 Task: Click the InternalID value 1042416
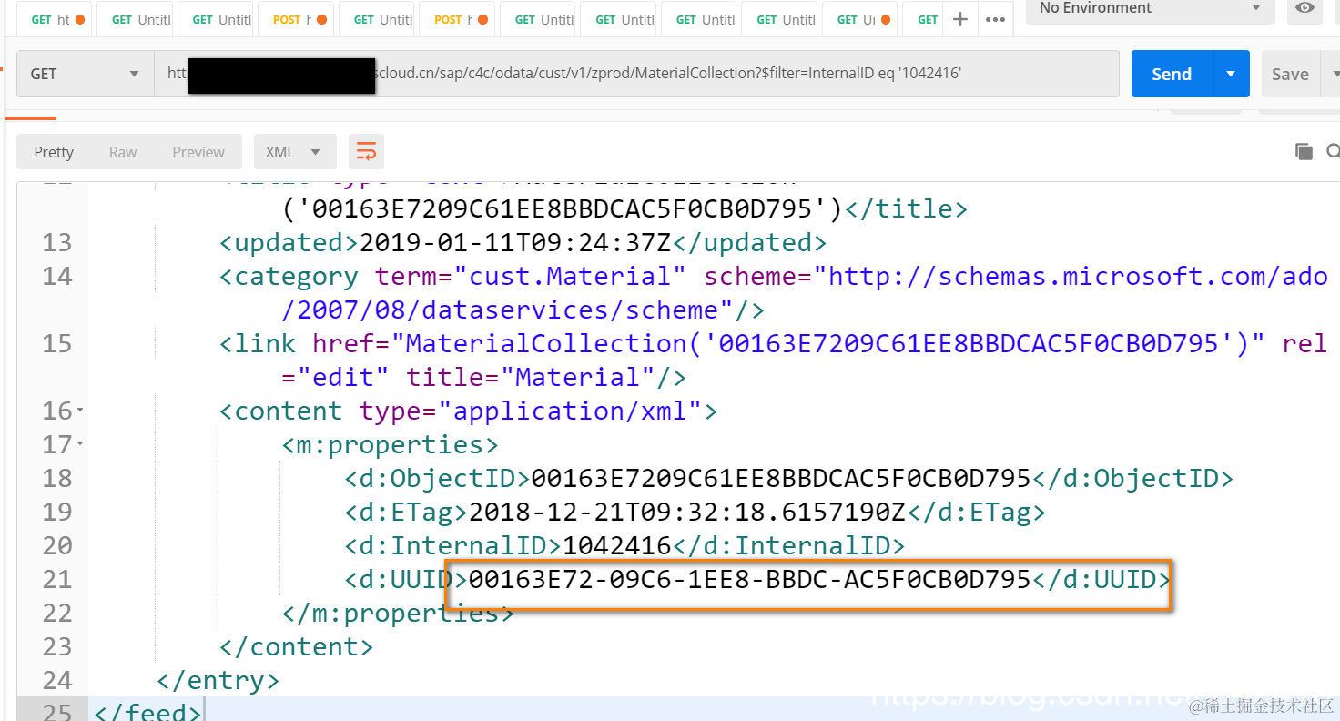616,545
